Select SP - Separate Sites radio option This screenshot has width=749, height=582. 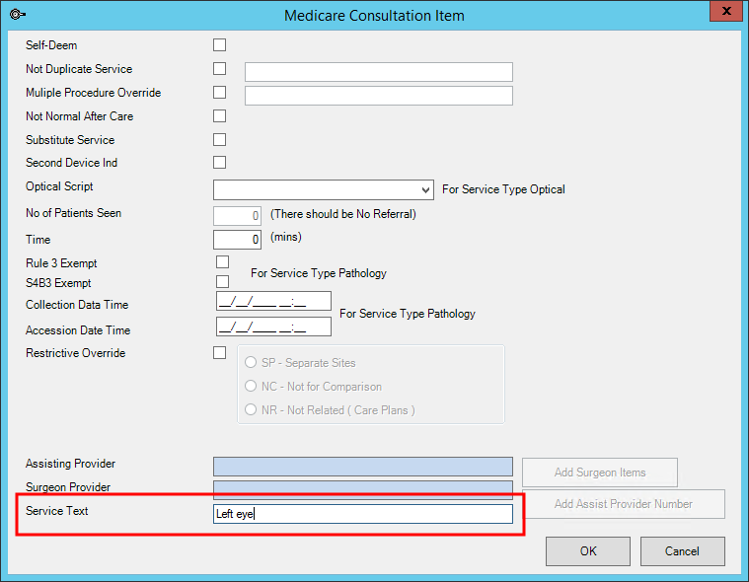coord(251,362)
